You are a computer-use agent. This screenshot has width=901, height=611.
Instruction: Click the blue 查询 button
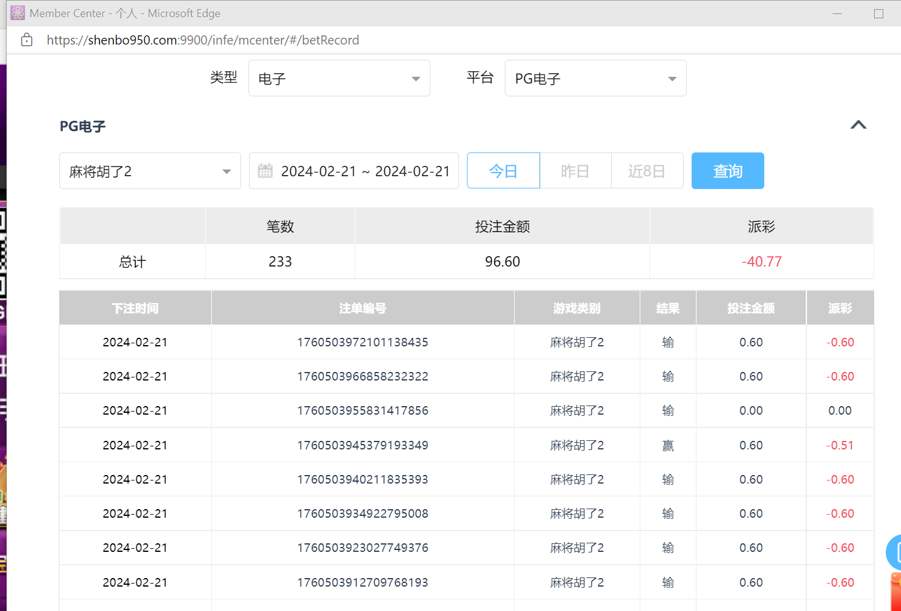coord(727,171)
